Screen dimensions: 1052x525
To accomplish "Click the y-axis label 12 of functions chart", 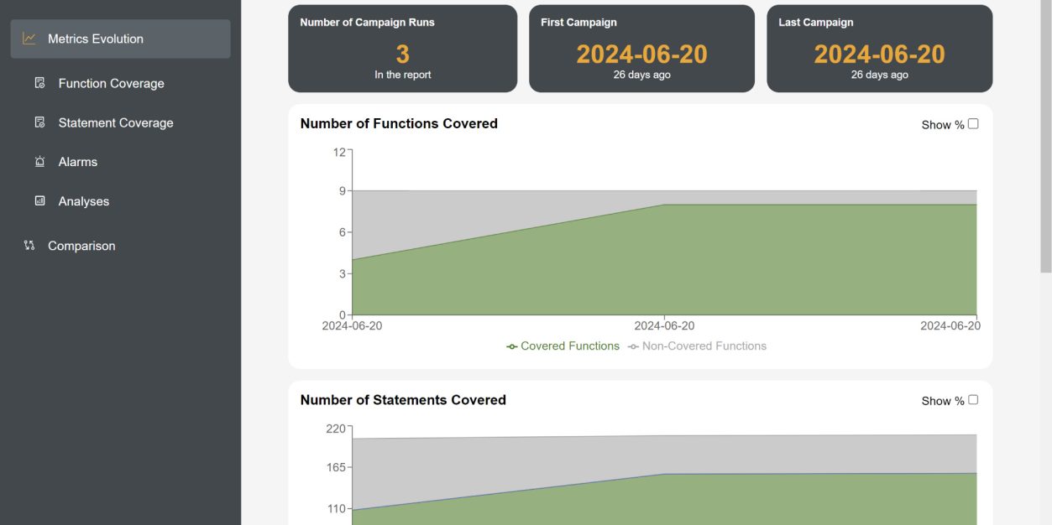I will tap(339, 152).
